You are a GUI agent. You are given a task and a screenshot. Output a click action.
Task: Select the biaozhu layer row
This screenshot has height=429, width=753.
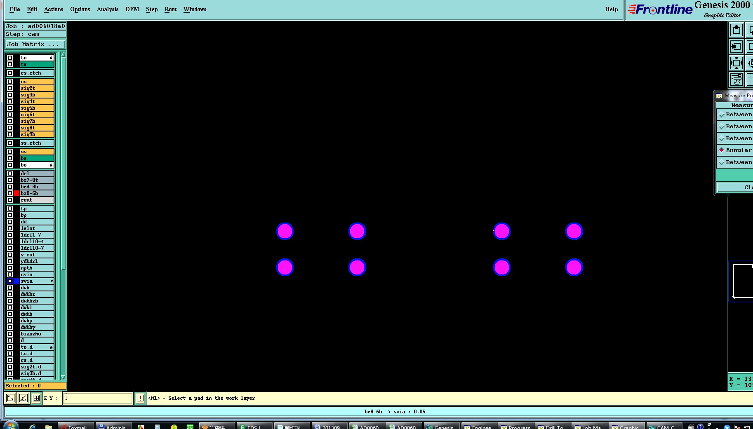click(37, 334)
